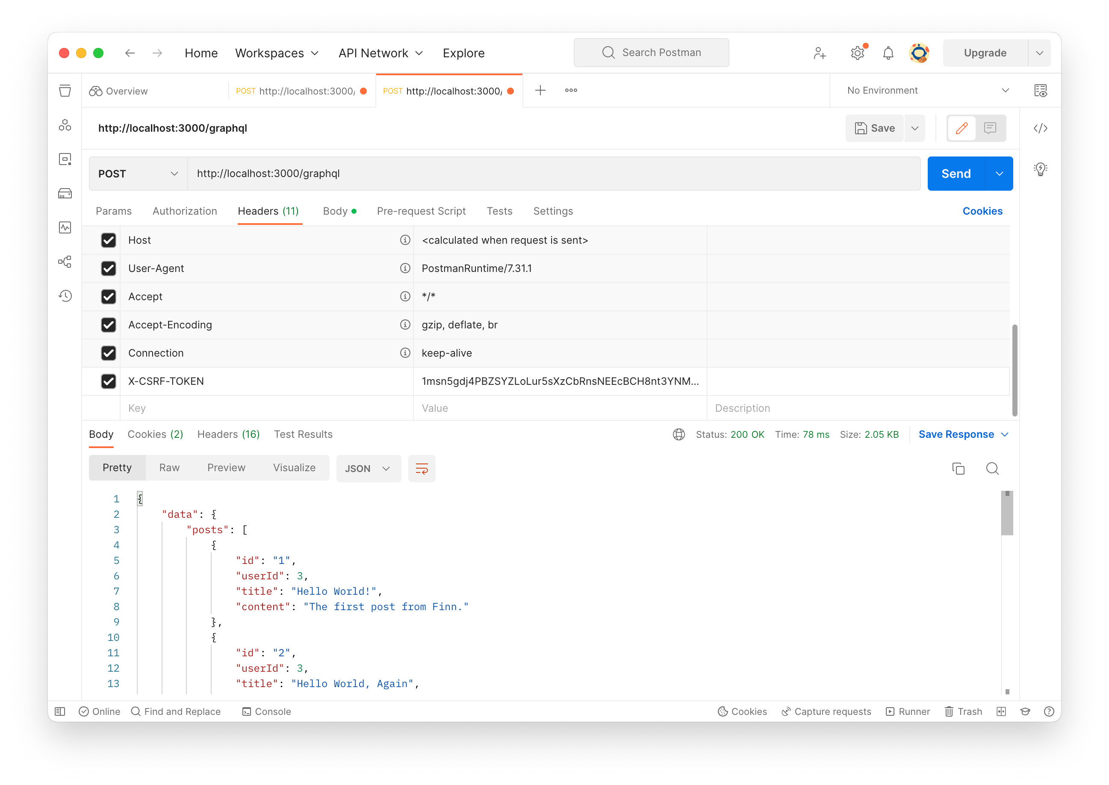The image size is (1109, 785).
Task: Switch to the request Body tab
Action: (339, 211)
